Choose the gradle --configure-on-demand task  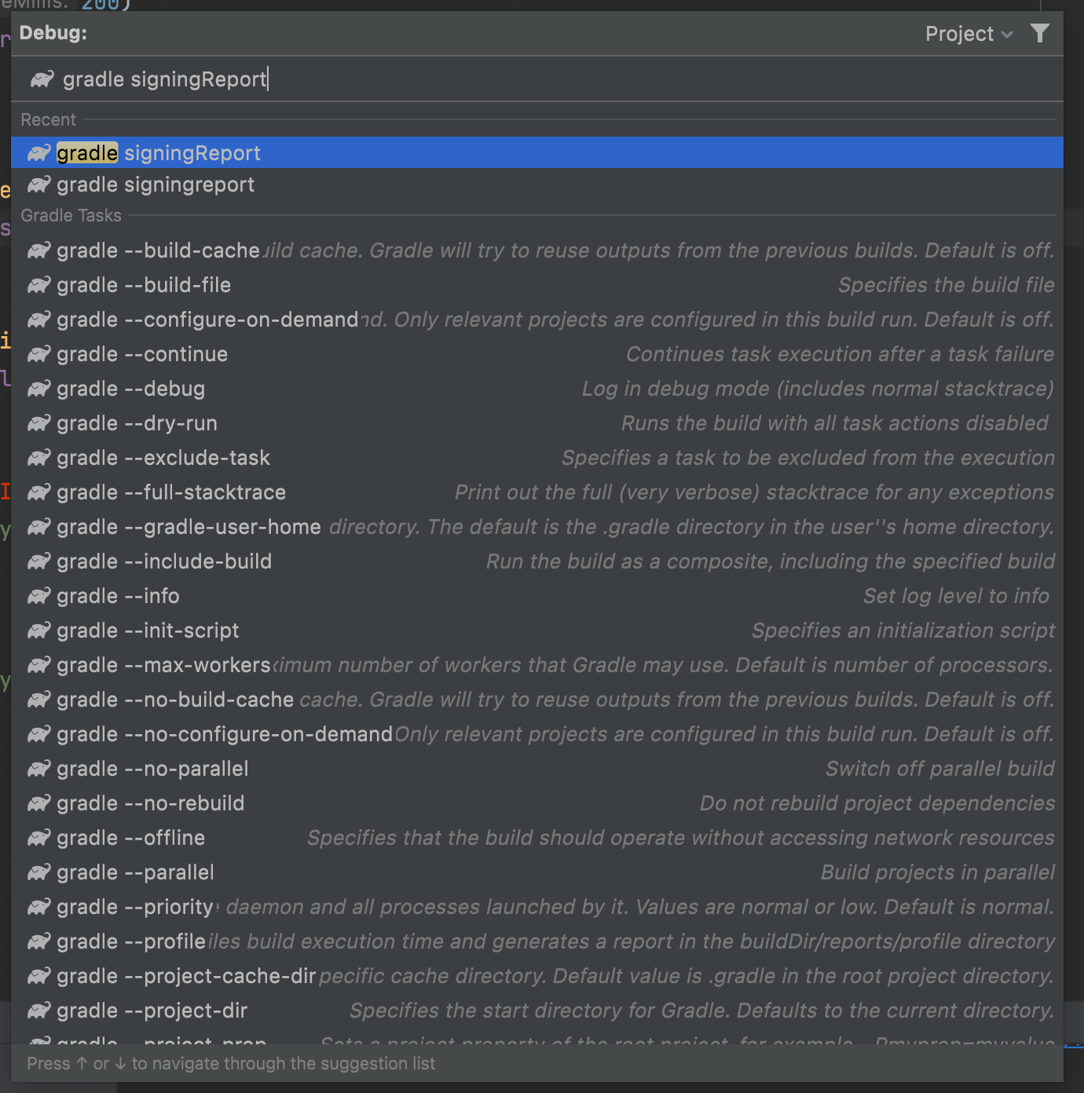point(537,320)
